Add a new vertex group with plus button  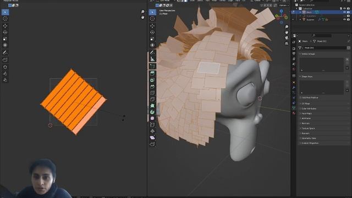(347, 59)
